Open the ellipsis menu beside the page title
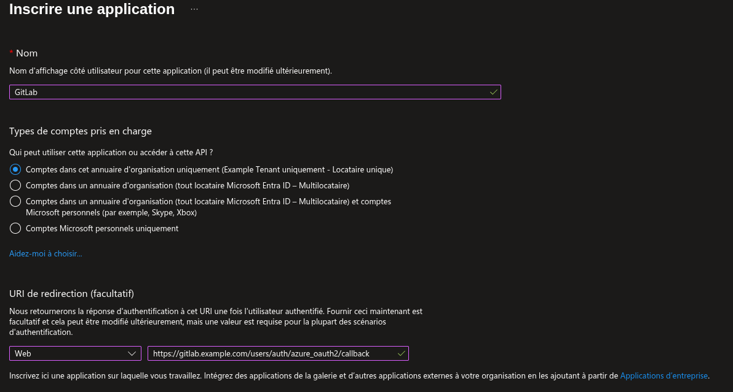 click(x=194, y=10)
